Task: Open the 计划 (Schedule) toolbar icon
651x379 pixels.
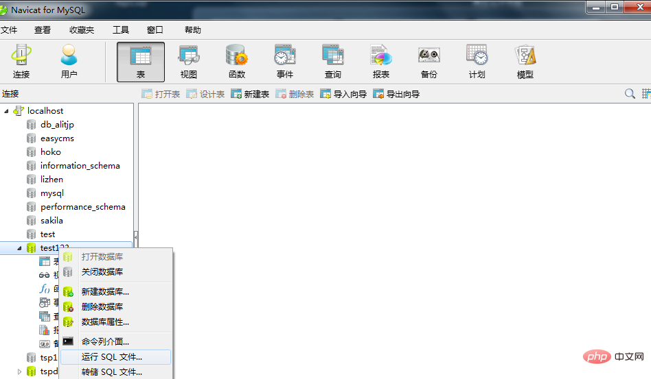Action: [477, 62]
